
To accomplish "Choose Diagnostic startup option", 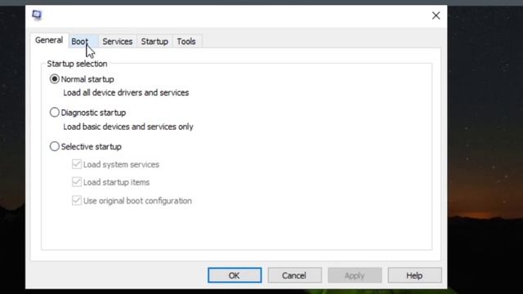I will (55, 113).
